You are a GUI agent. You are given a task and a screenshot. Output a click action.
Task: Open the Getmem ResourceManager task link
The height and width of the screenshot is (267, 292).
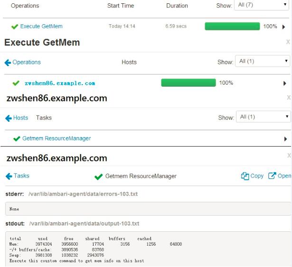point(57,138)
